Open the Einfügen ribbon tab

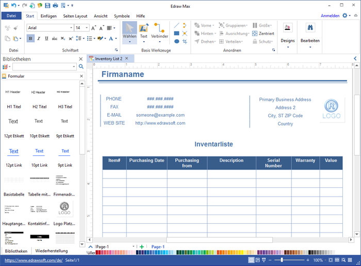pyautogui.click(x=48, y=16)
